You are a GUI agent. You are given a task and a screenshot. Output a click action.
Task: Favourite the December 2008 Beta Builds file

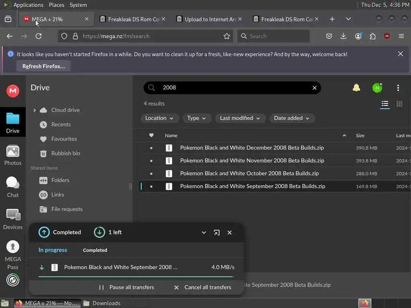point(151,148)
